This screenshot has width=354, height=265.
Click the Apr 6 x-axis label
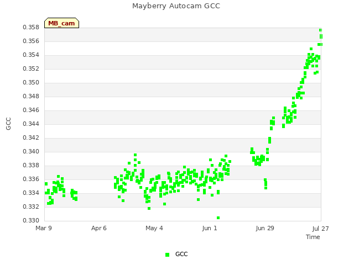point(99,228)
